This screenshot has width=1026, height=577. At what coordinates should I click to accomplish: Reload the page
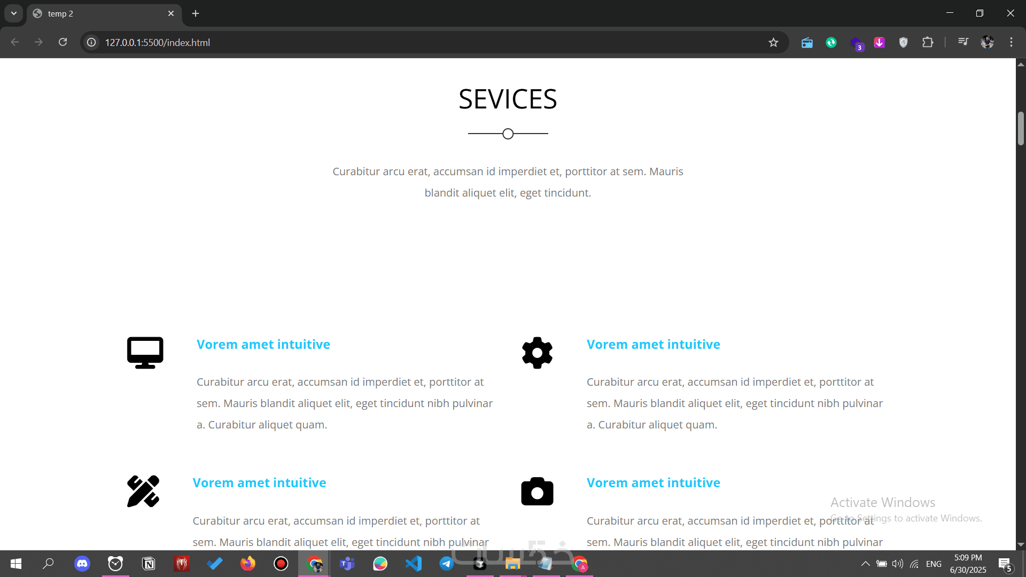pyautogui.click(x=63, y=42)
